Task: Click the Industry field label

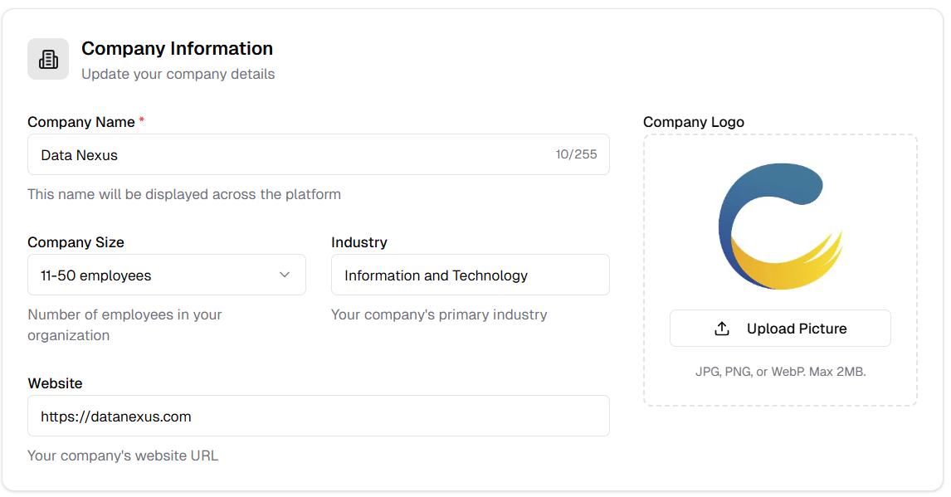Action: click(x=358, y=242)
